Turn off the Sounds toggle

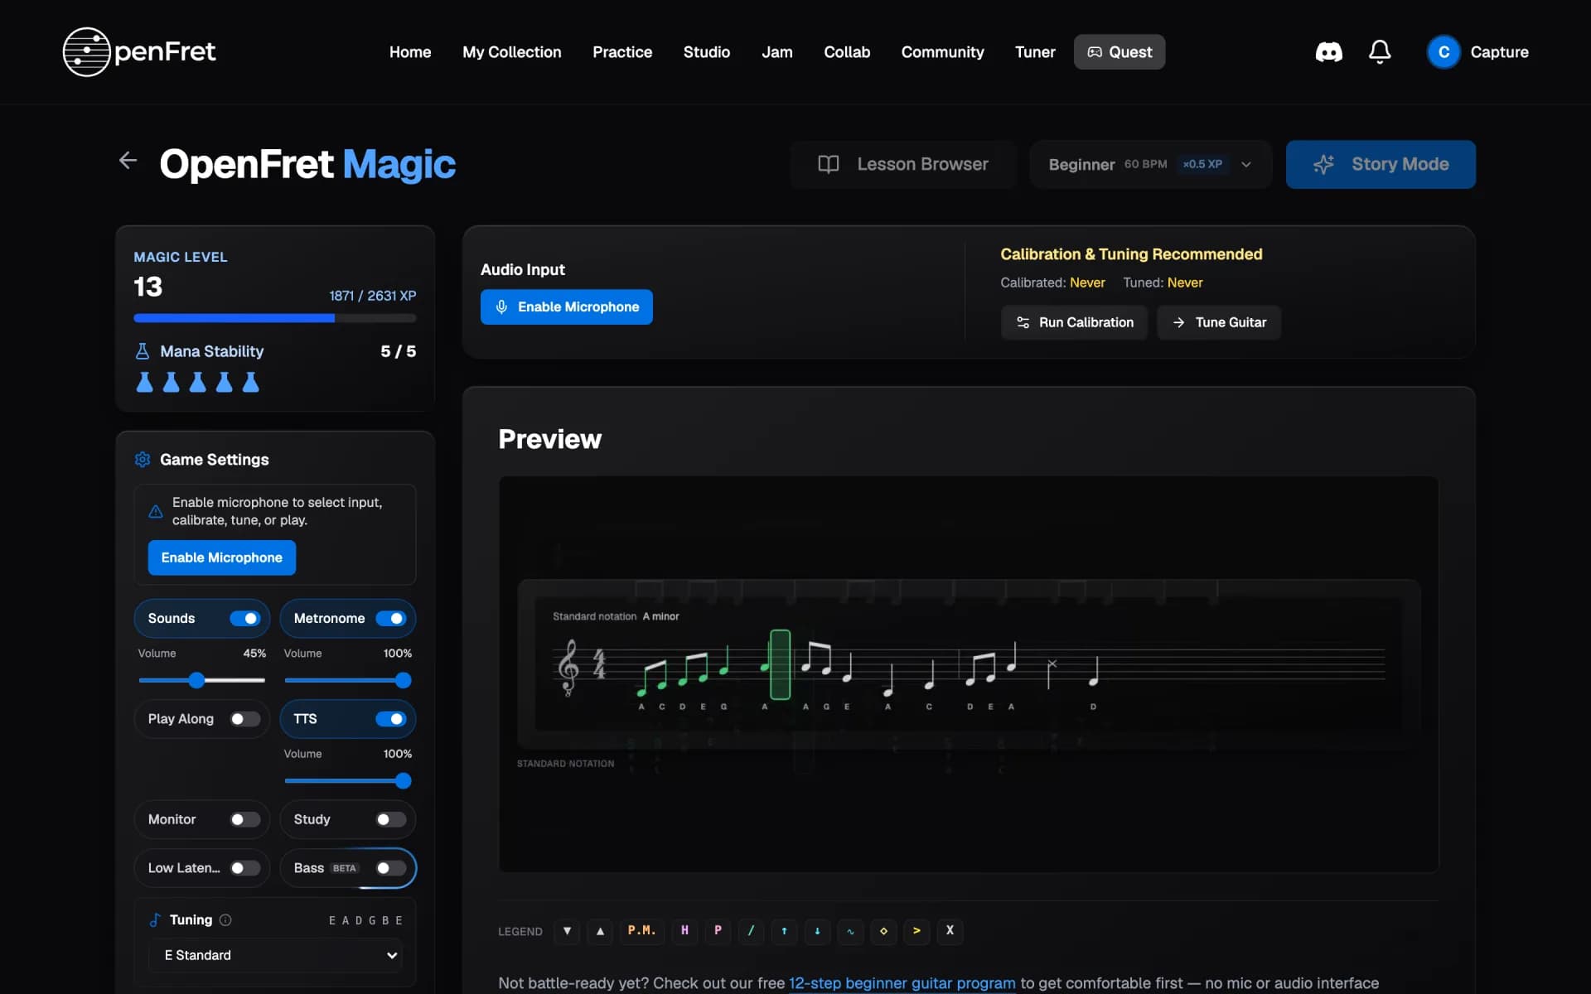click(245, 619)
